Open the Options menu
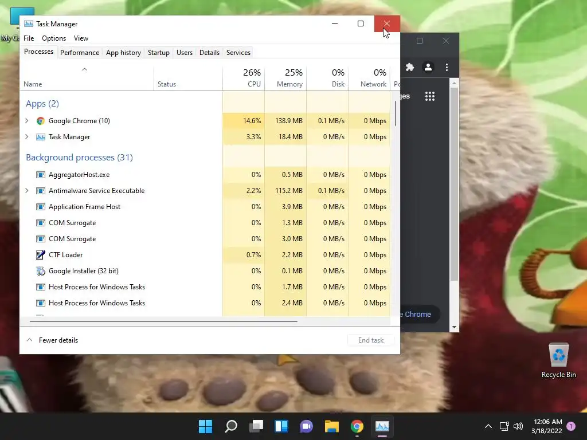The width and height of the screenshot is (587, 440). 54,38
